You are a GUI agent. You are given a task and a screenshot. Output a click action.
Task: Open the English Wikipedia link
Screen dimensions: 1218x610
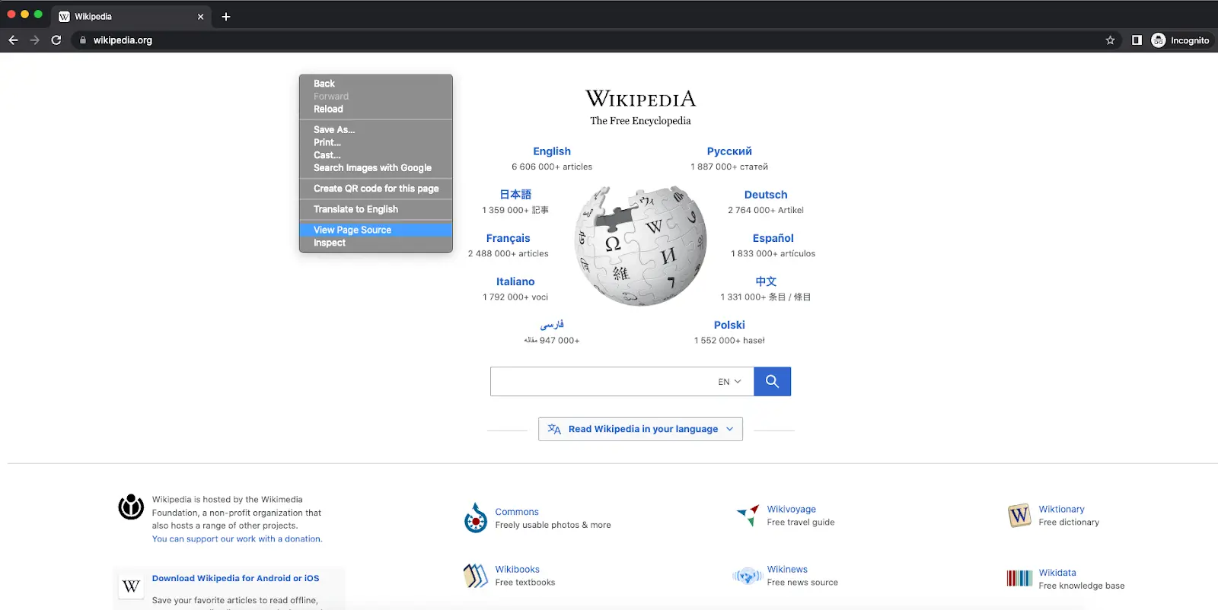pos(552,151)
